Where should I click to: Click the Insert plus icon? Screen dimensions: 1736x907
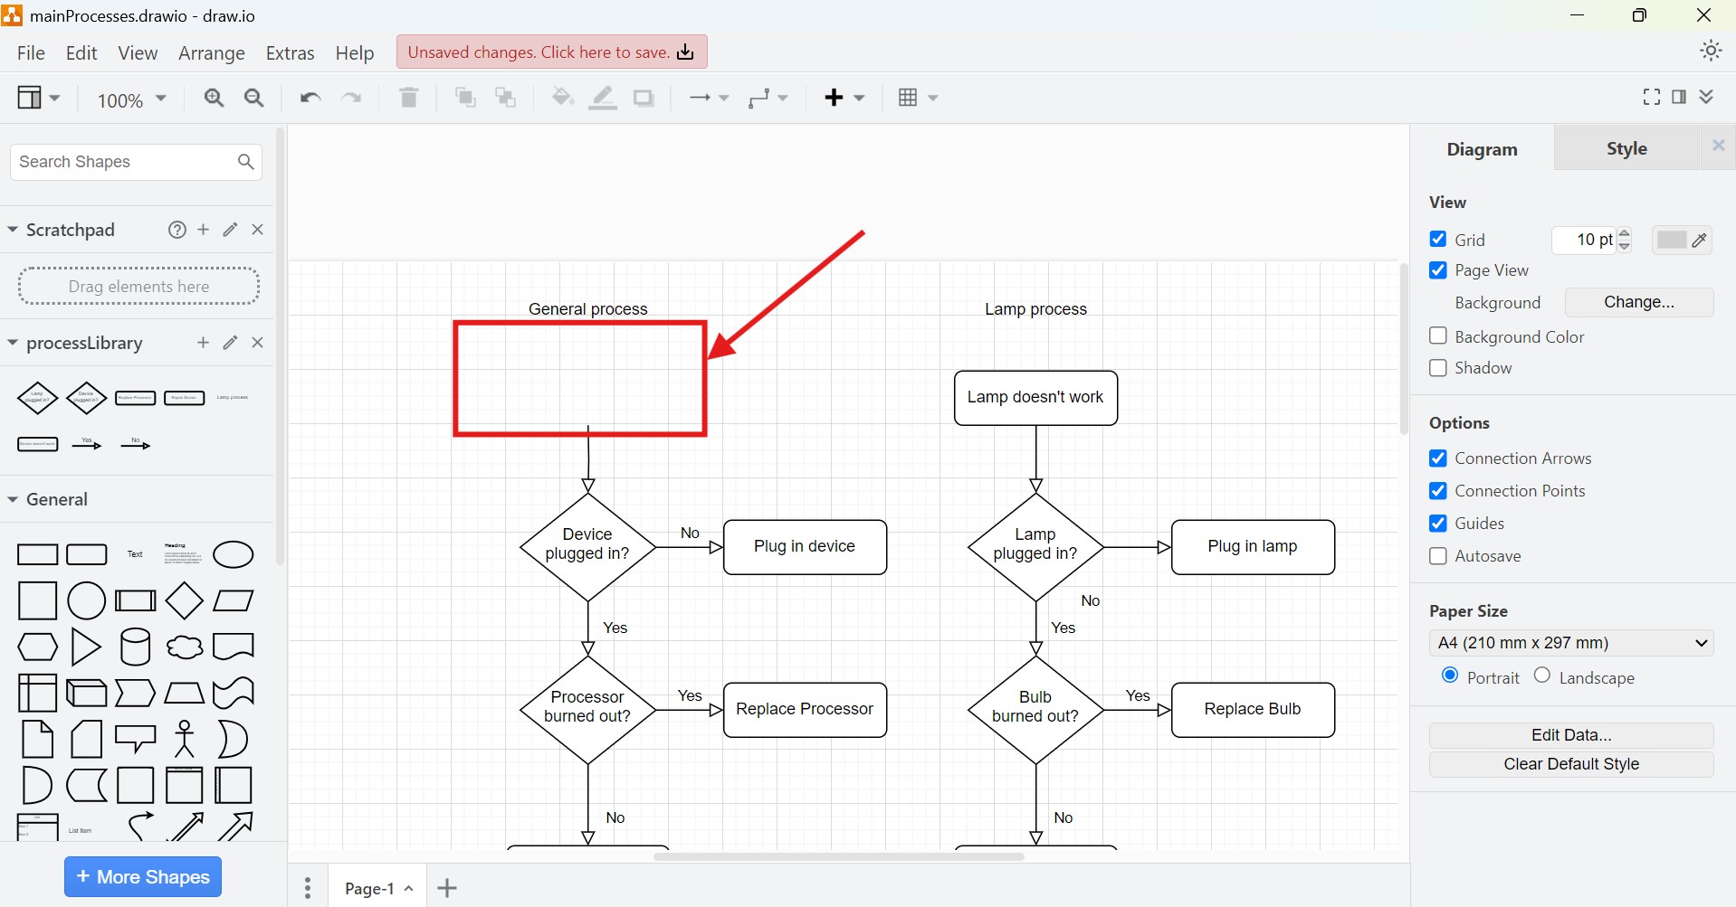835,98
